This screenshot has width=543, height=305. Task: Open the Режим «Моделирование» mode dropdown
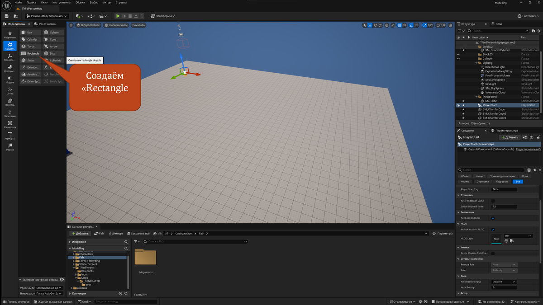click(x=47, y=16)
